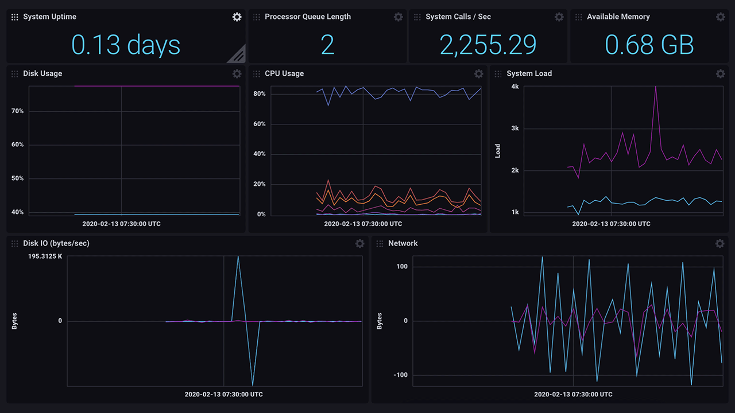Open Network panel gear settings
Image resolution: width=735 pixels, height=413 pixels.
coord(719,244)
